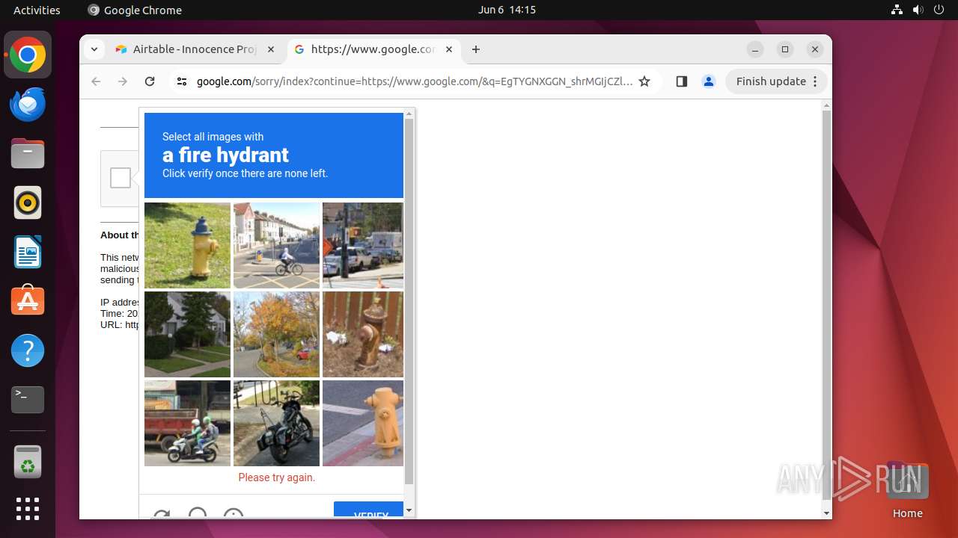
Task: Launch the Terminal from the dock
Action: [28, 400]
